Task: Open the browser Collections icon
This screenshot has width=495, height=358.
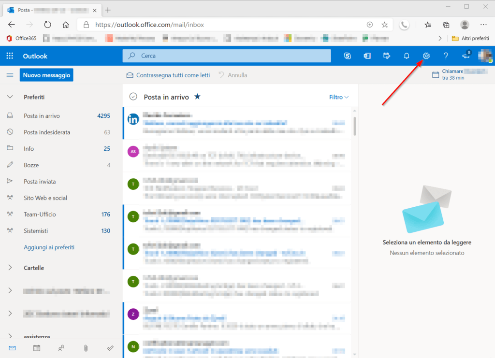Action: pos(446,25)
